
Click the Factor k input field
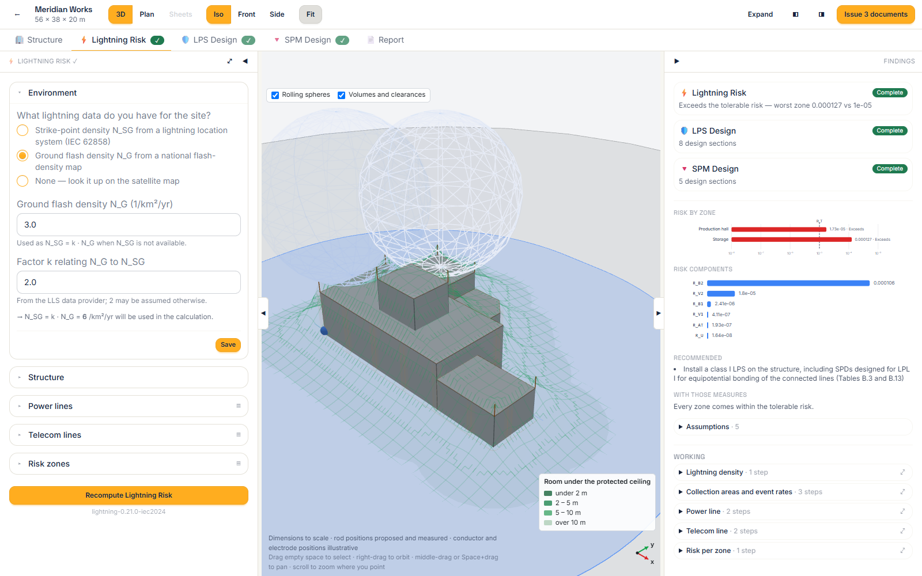[x=129, y=282]
